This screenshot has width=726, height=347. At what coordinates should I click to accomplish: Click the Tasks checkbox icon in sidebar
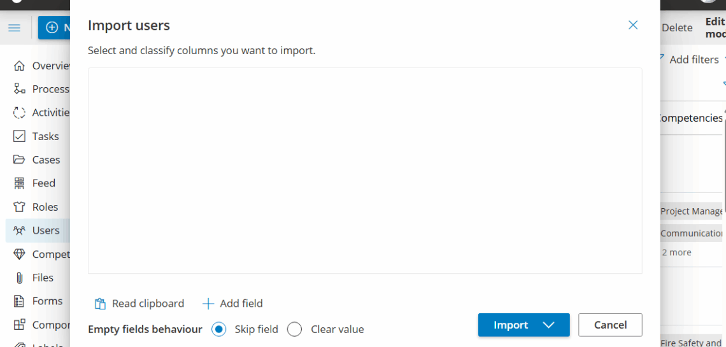(x=20, y=136)
